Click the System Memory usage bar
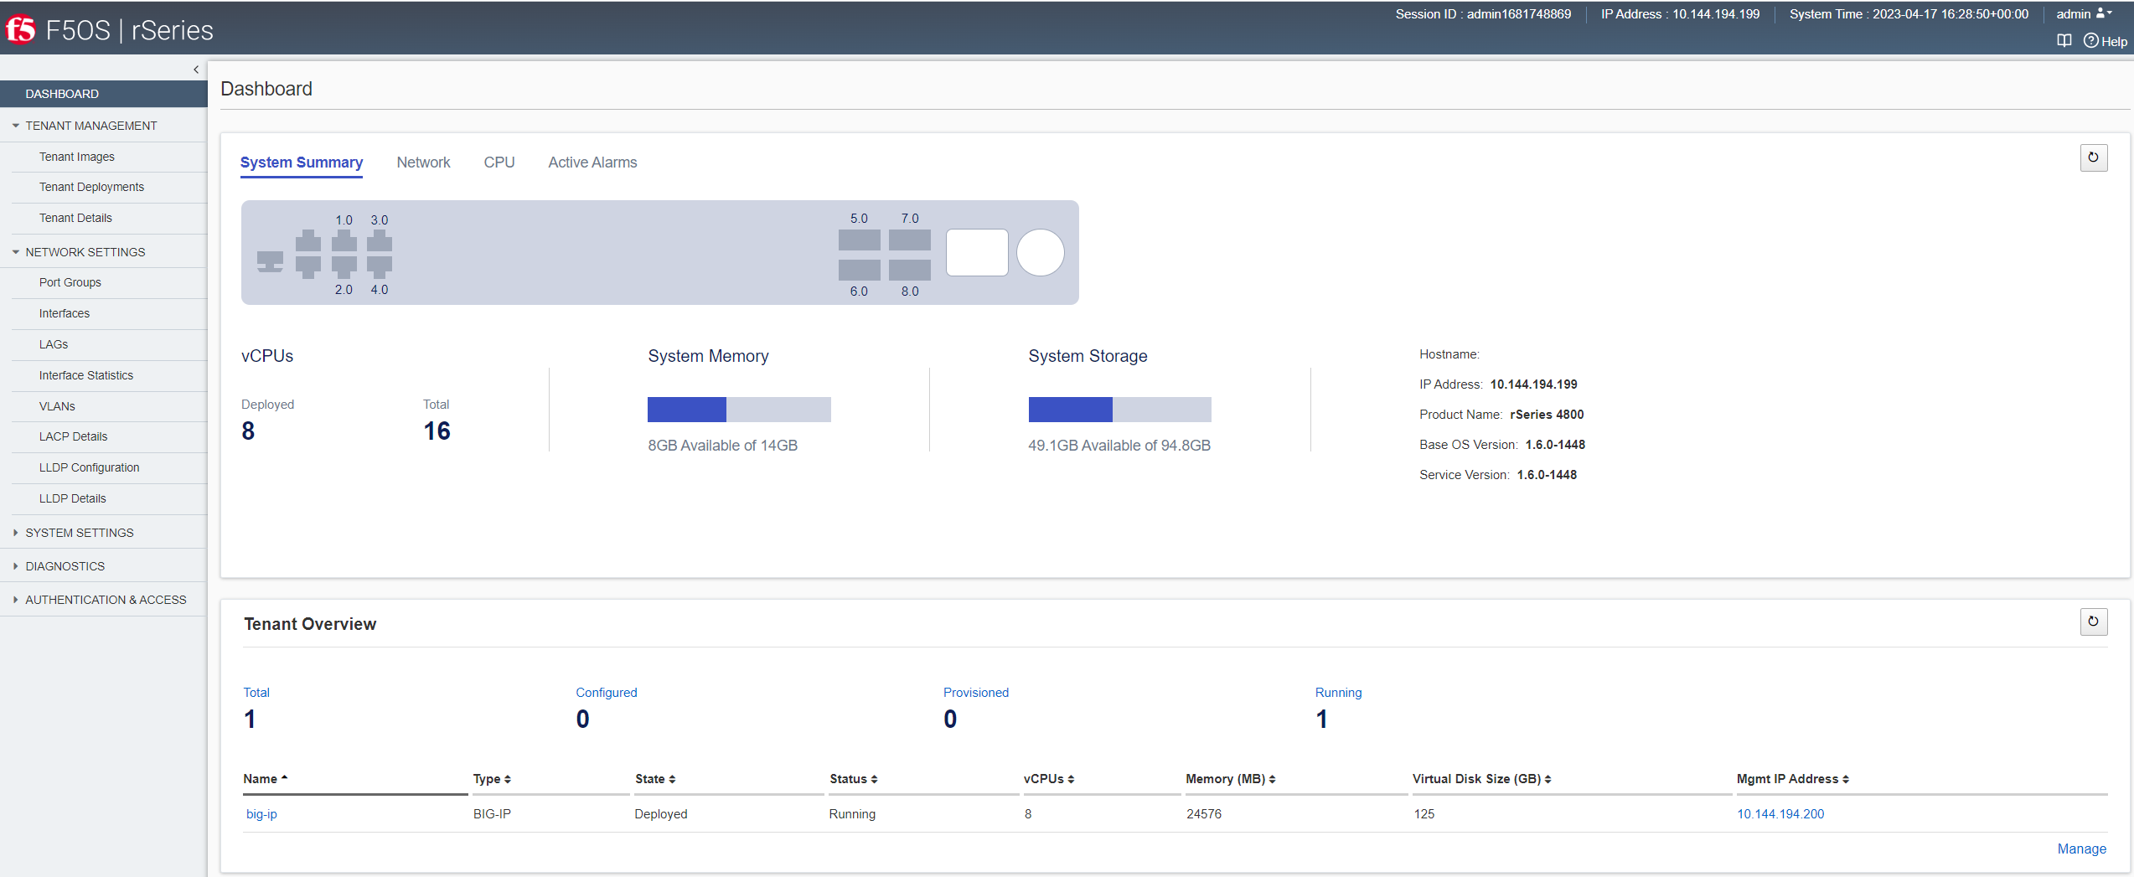The image size is (2134, 877). (739, 410)
